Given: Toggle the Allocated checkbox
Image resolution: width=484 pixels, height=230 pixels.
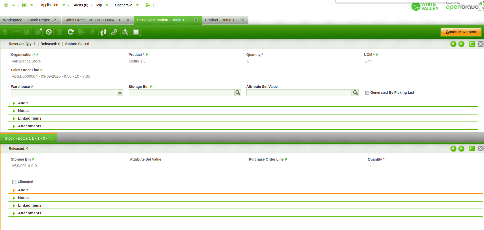Looking at the screenshot, I should pyautogui.click(x=14, y=182).
